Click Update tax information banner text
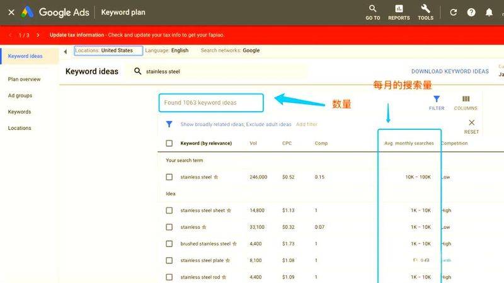The width and height of the screenshot is (504, 283). click(x=77, y=35)
